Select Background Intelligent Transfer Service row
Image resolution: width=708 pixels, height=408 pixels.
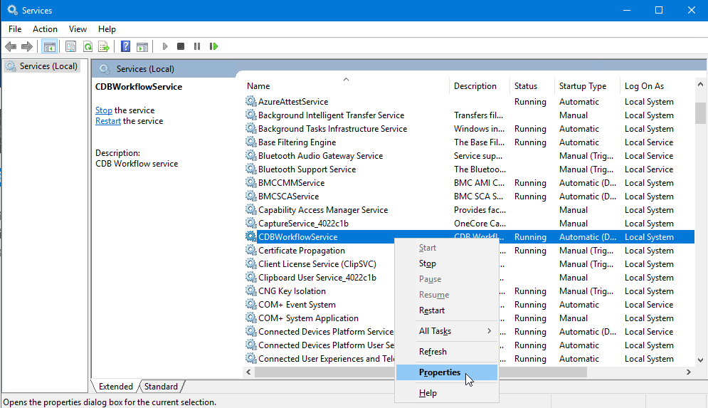470,115
